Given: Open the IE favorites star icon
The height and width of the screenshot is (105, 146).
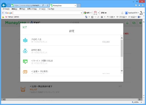Looking at the screenshot, I should 139,5.
